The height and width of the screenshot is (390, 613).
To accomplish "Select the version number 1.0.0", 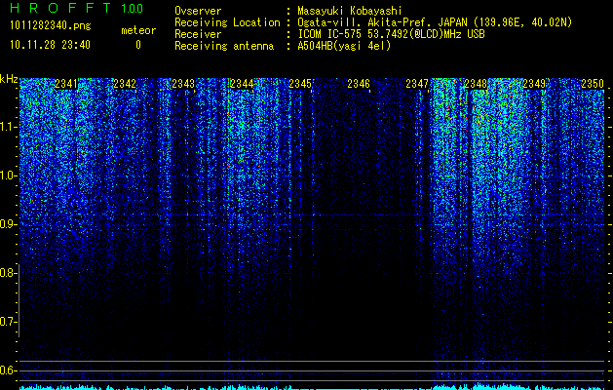I will [x=133, y=8].
